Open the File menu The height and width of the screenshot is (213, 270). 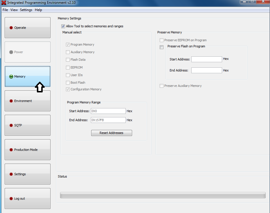click(x=5, y=10)
